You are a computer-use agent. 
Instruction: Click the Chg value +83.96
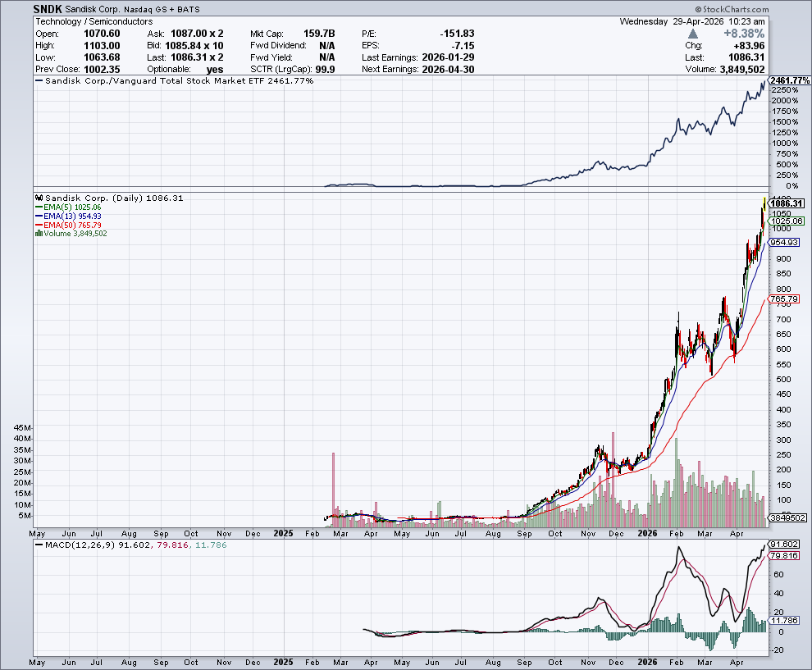[749, 46]
